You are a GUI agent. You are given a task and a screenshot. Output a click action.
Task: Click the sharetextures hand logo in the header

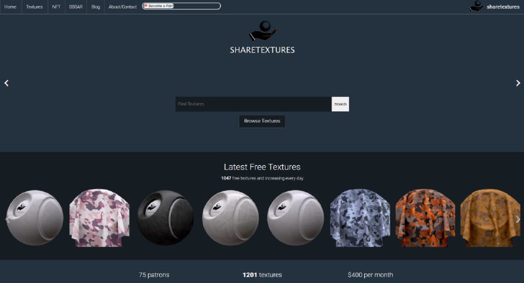click(476, 6)
